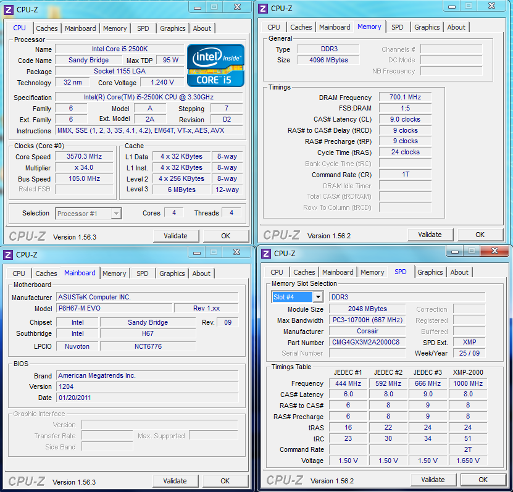Switch to Caches tab in the CPU tab window
The image size is (513, 492).
(47, 28)
